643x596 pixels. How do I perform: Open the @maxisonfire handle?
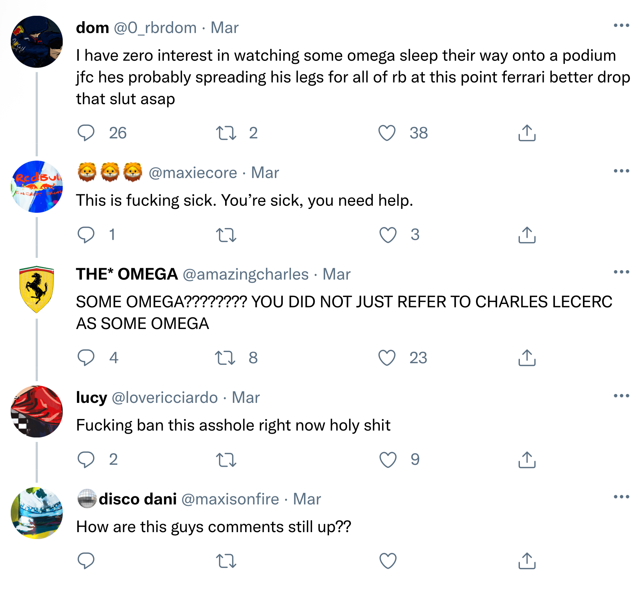pyautogui.click(x=230, y=499)
